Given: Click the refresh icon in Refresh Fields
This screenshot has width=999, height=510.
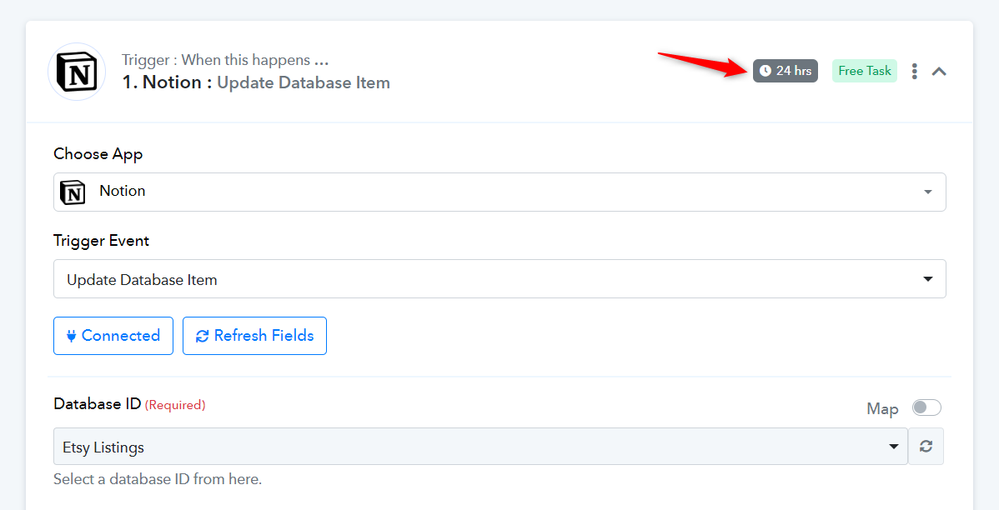Looking at the screenshot, I should click(202, 336).
